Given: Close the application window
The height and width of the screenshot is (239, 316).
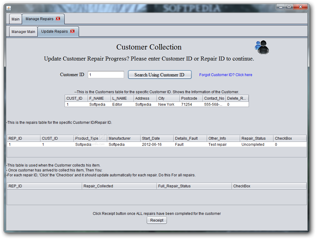Looking at the screenshot, I should [300, 7].
